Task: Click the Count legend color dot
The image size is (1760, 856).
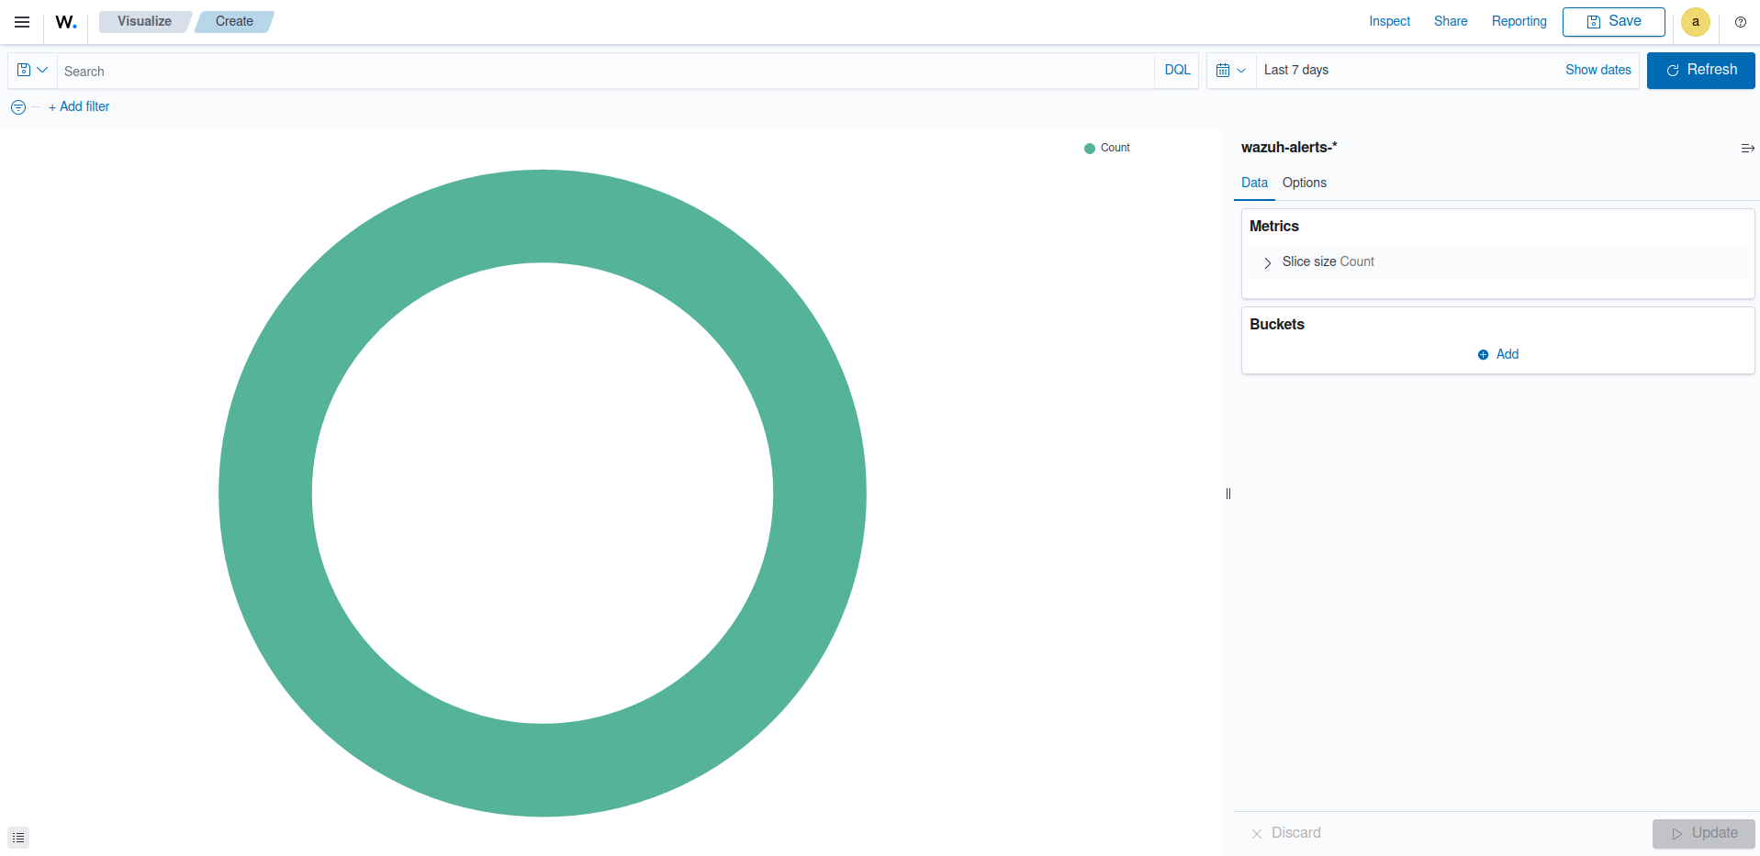Action: click(1090, 148)
